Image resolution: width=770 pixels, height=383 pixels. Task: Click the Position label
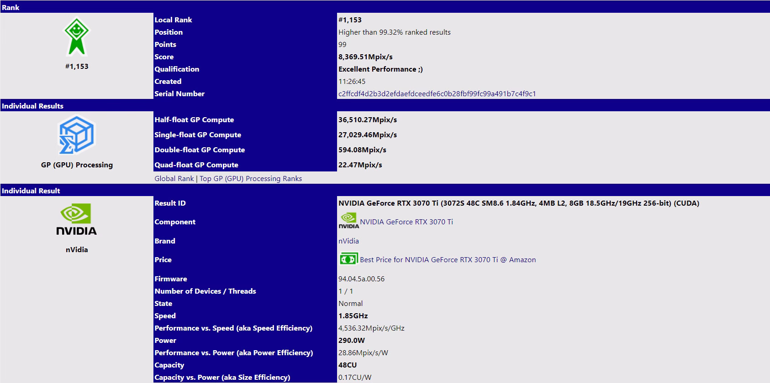tap(169, 32)
